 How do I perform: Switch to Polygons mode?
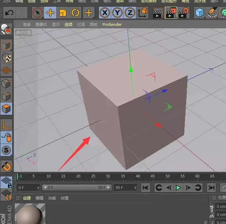pyautogui.click(x=6, y=108)
